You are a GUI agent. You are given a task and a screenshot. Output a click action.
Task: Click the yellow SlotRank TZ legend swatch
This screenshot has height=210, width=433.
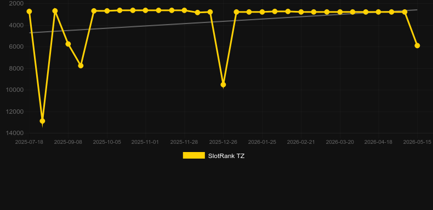[x=194, y=155]
